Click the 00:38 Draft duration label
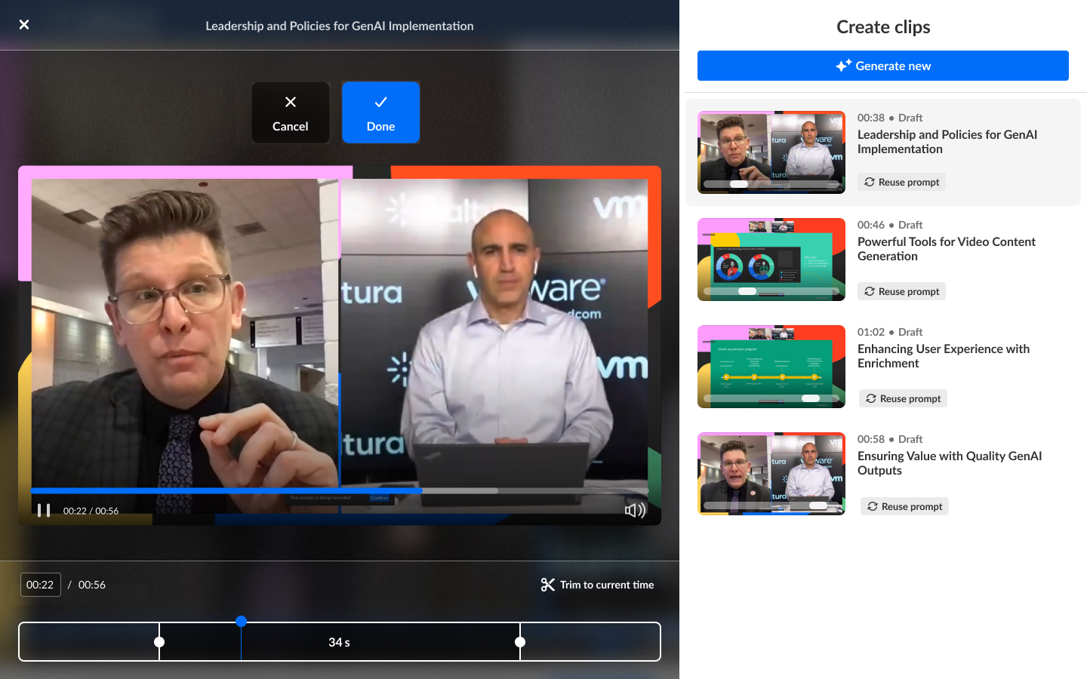The image size is (1087, 679). point(890,118)
